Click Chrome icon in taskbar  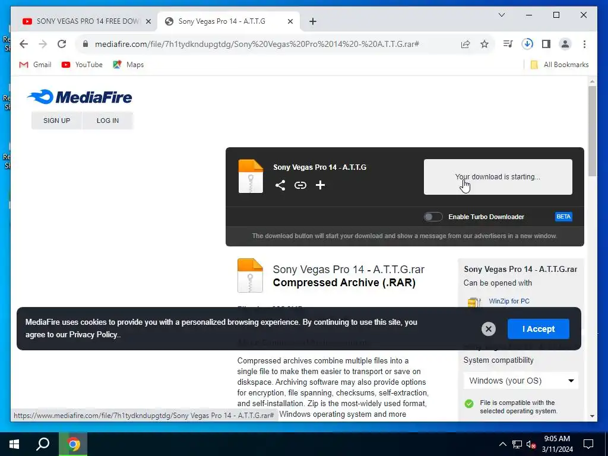[x=73, y=444]
